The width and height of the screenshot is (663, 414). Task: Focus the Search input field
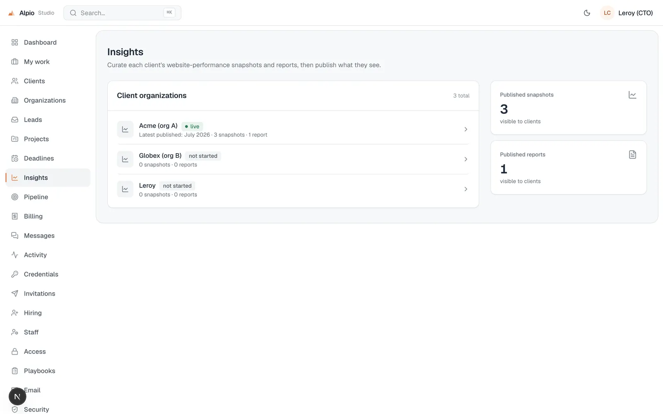[x=122, y=13]
